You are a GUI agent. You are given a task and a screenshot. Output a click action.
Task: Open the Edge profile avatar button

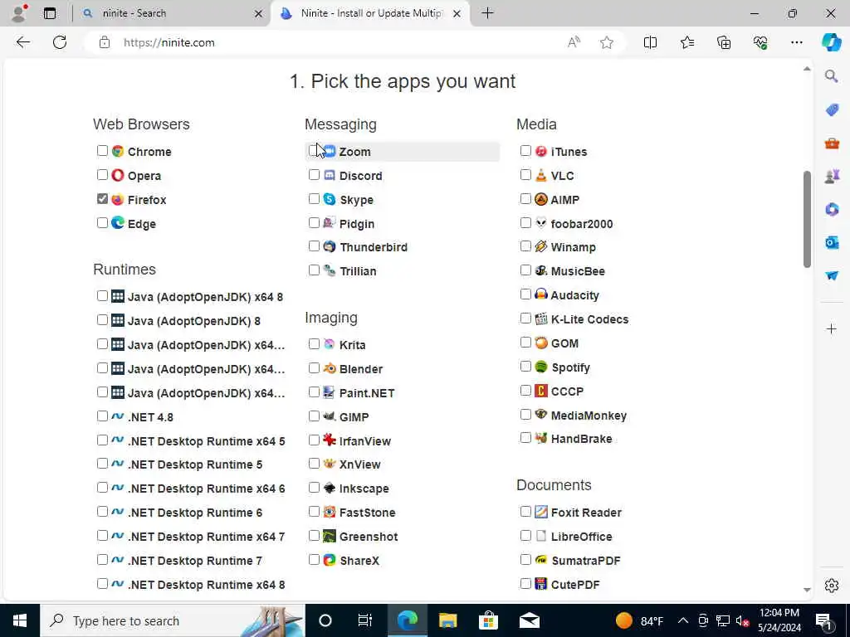pos(18,13)
